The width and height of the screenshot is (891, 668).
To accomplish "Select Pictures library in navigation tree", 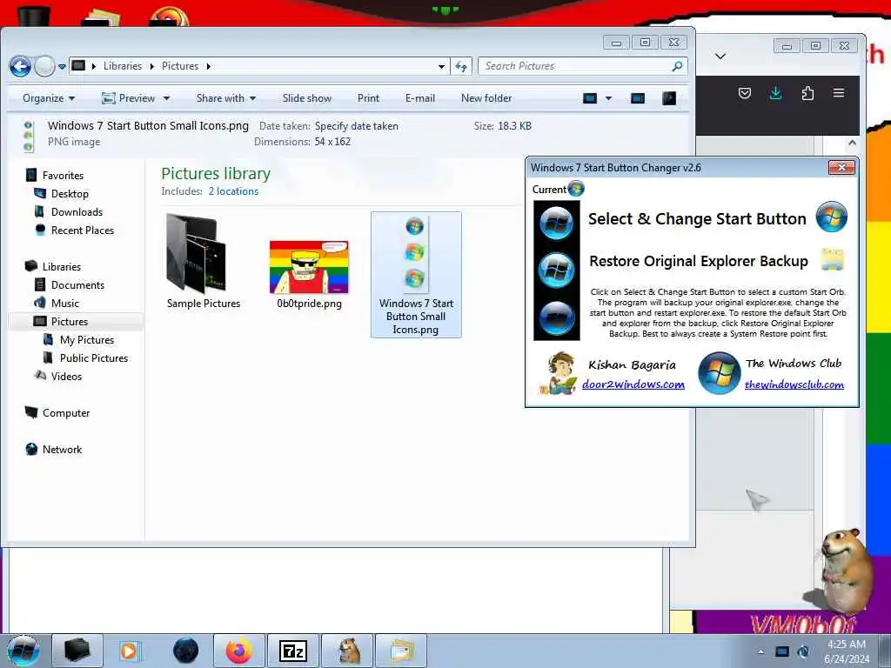I will tap(70, 322).
